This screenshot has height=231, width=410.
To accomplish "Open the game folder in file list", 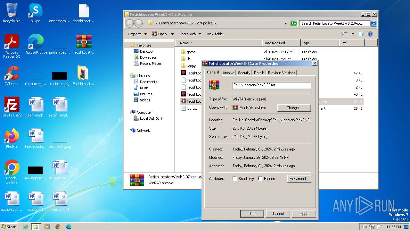I will tap(191, 52).
